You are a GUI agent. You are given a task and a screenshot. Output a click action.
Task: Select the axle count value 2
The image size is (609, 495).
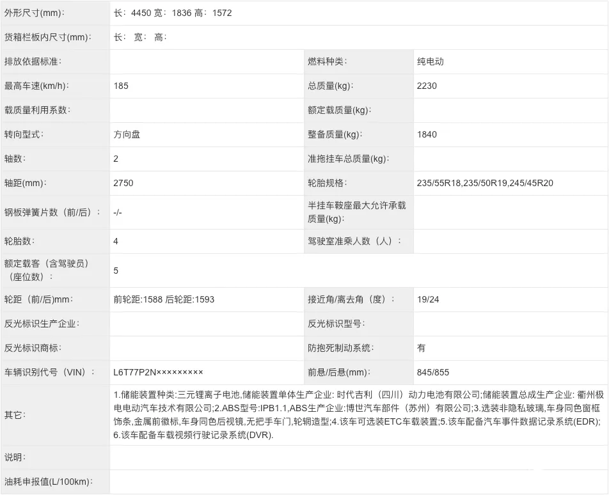116,159
